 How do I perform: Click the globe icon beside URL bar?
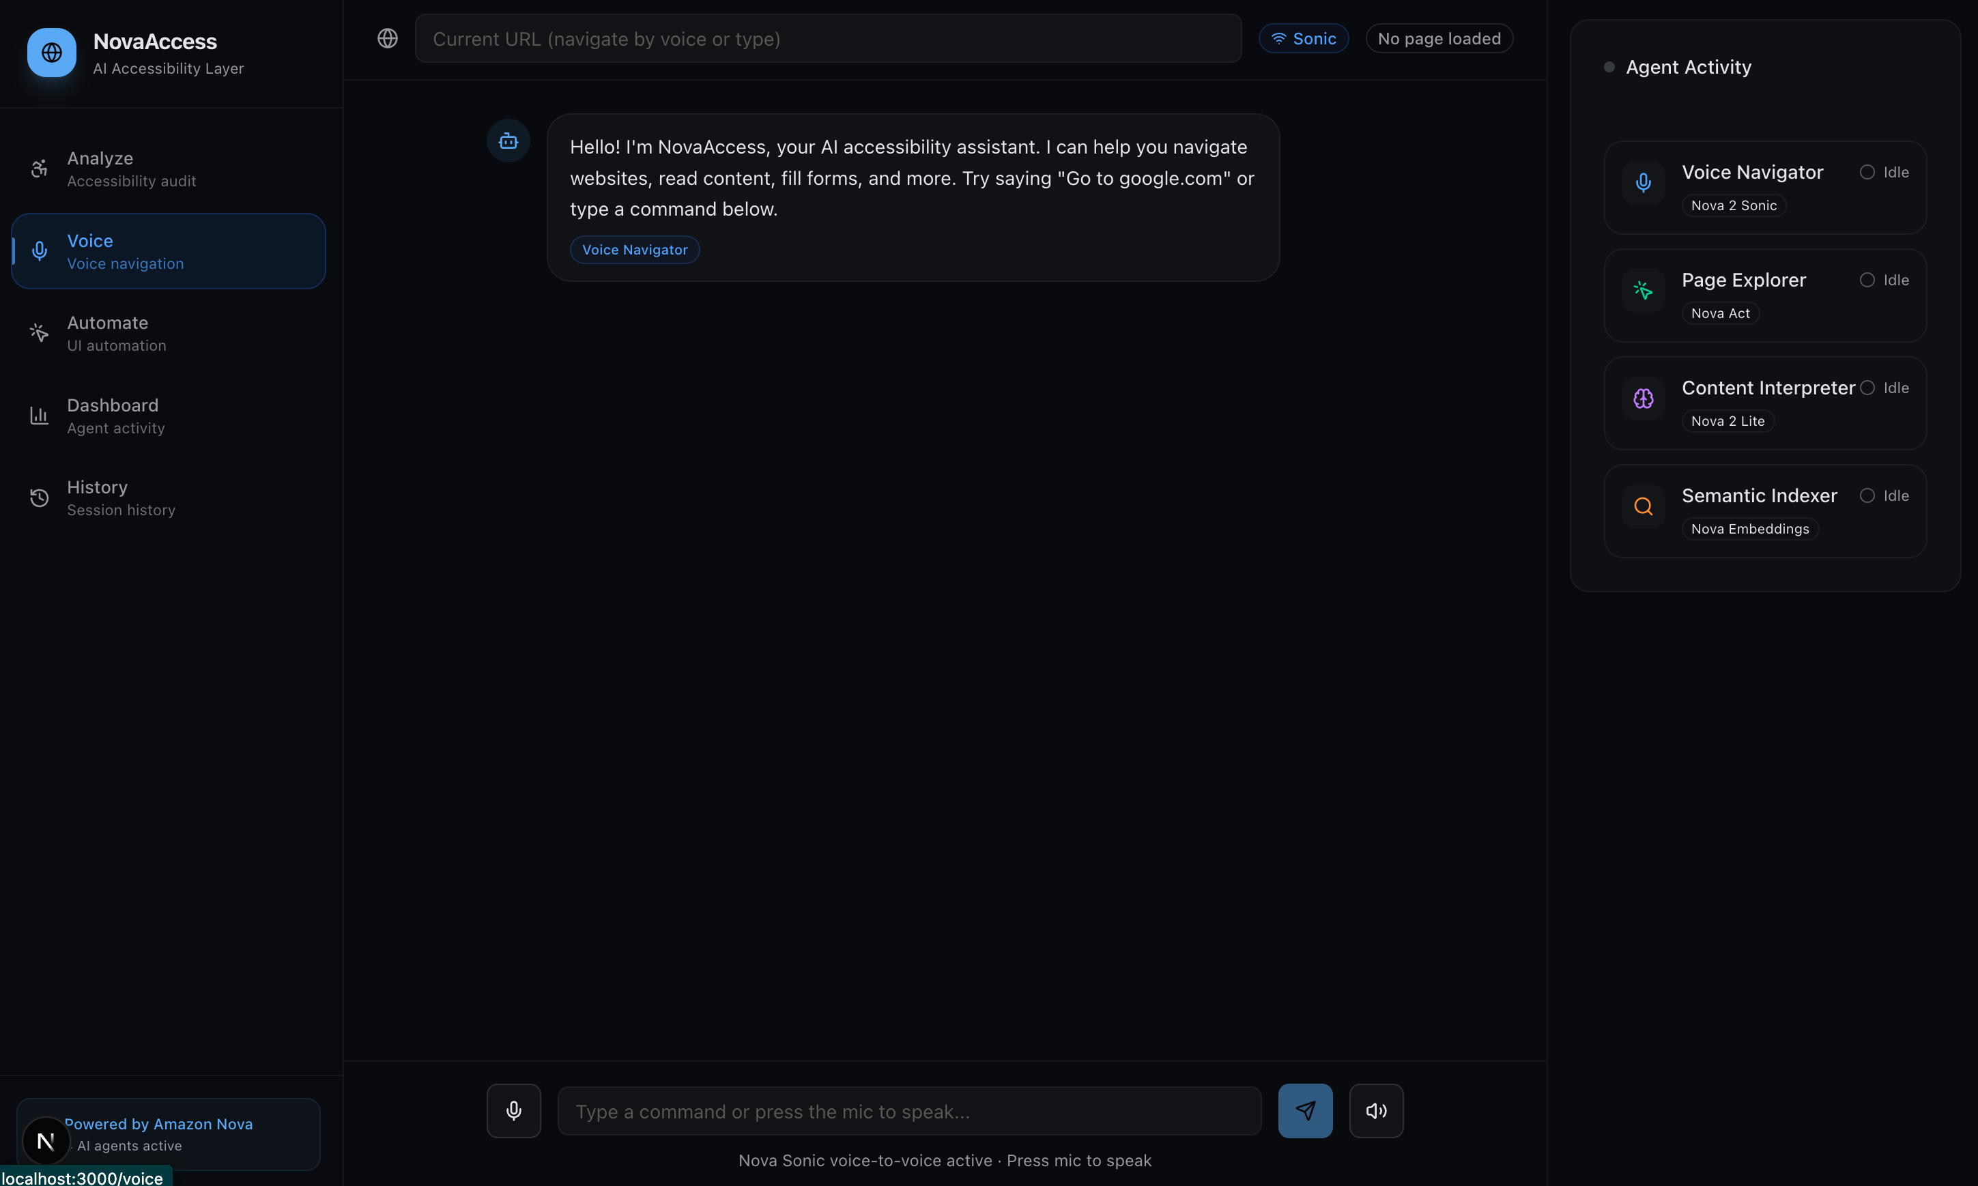pyautogui.click(x=388, y=38)
